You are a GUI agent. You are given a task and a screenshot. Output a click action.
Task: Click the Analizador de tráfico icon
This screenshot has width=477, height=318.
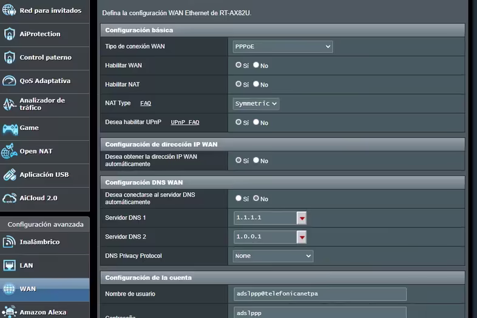(x=9, y=104)
